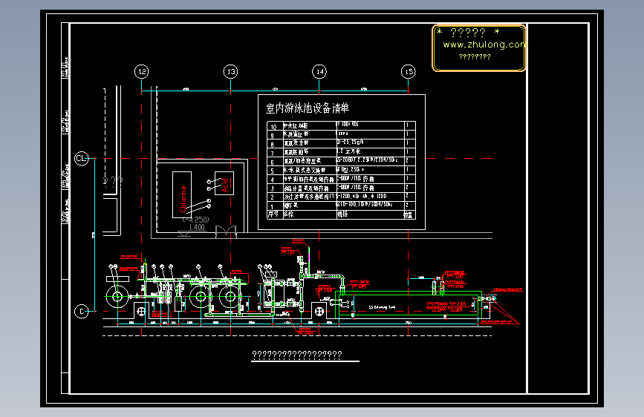
Task: Select the CL axis bubble at left
Action: (81, 159)
